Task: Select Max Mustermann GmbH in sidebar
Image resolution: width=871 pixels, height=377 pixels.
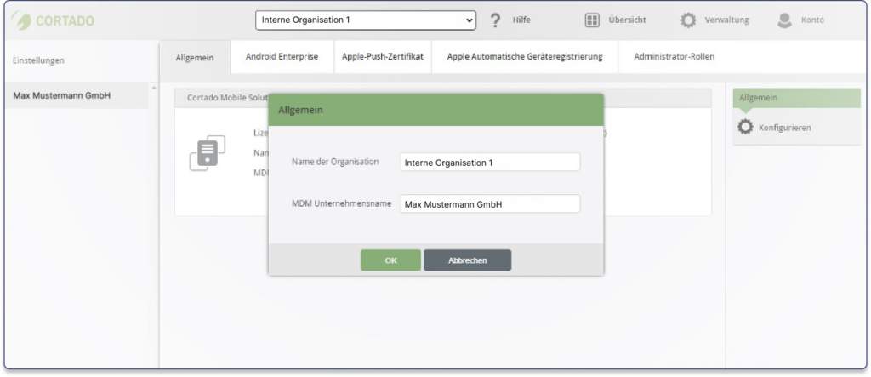Action: (77, 95)
